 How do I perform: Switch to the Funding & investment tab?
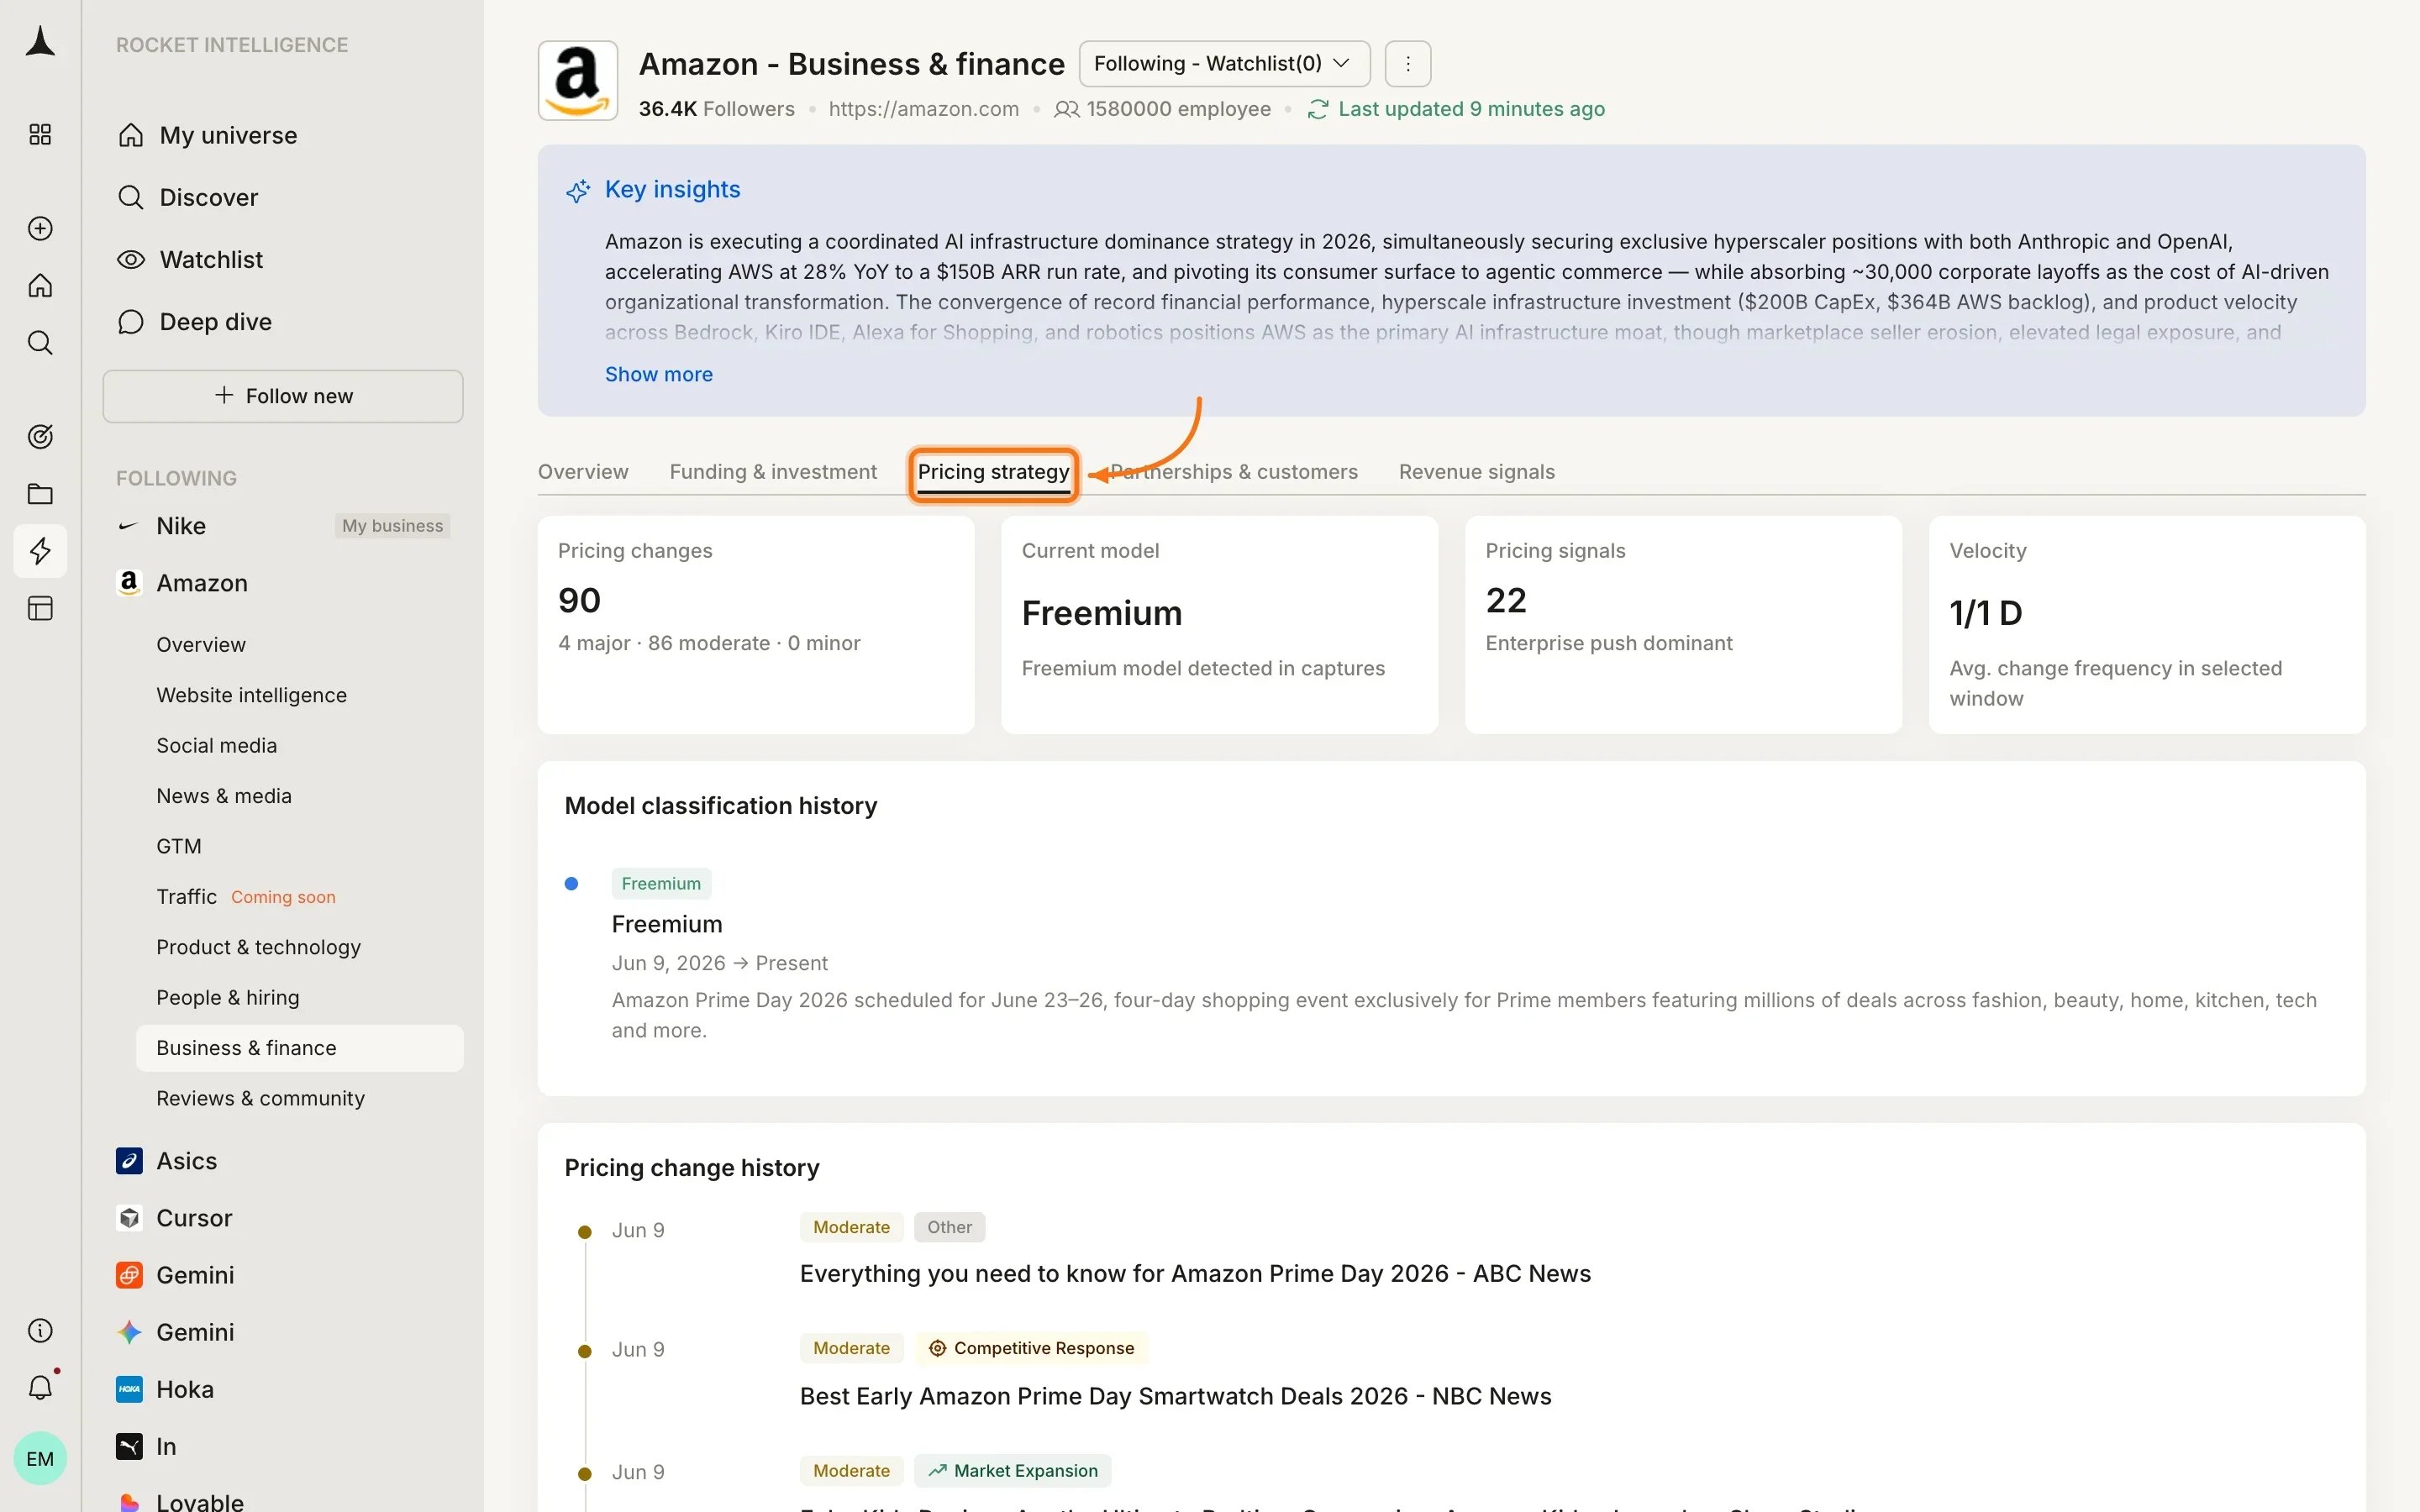pyautogui.click(x=773, y=472)
